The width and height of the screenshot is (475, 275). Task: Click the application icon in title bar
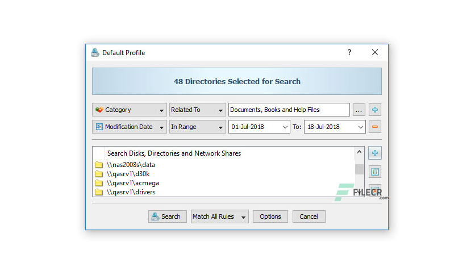[x=95, y=52]
